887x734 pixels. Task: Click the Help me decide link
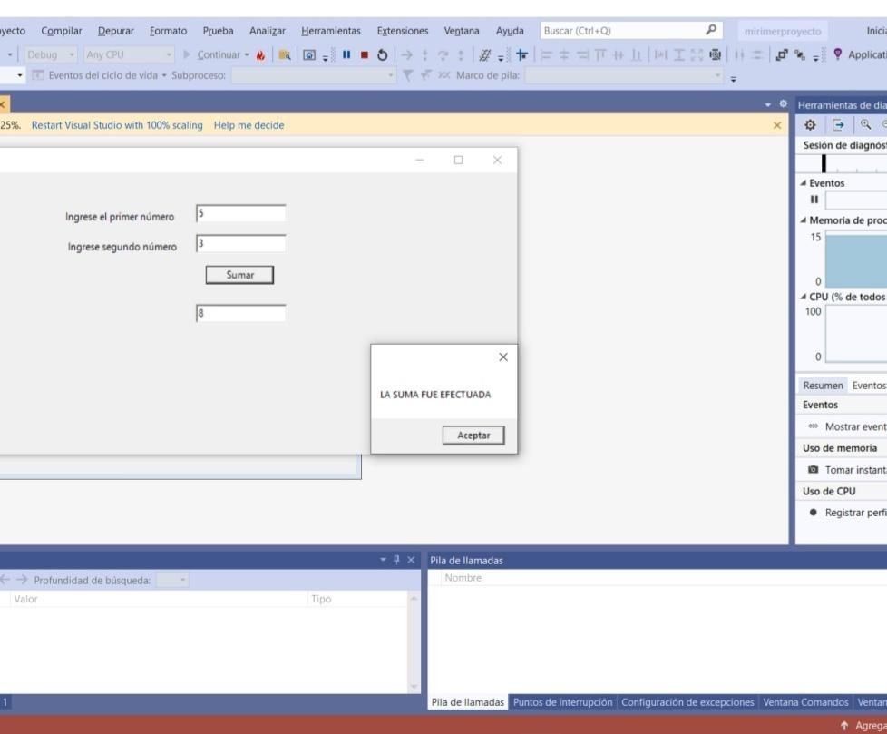249,125
